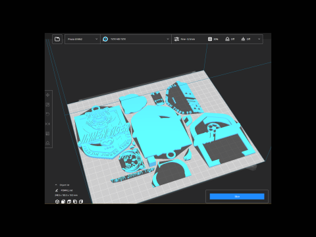Open the printer selection dropdown
The width and height of the screenshot is (316, 237).
click(82, 39)
